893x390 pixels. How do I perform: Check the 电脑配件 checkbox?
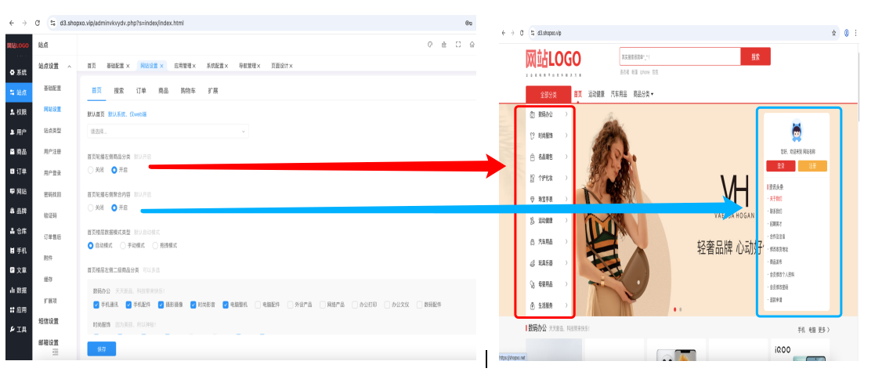(258, 305)
